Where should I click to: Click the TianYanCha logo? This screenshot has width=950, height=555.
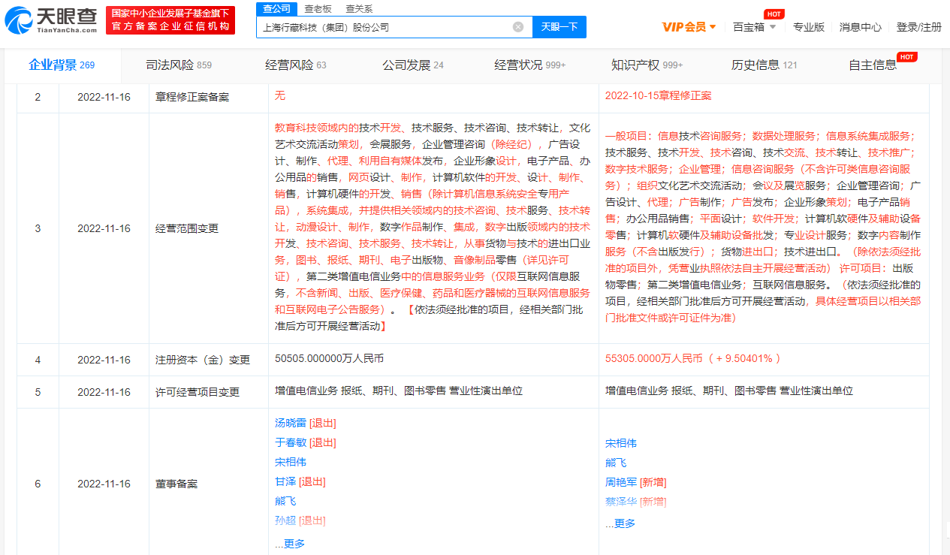pyautogui.click(x=51, y=21)
